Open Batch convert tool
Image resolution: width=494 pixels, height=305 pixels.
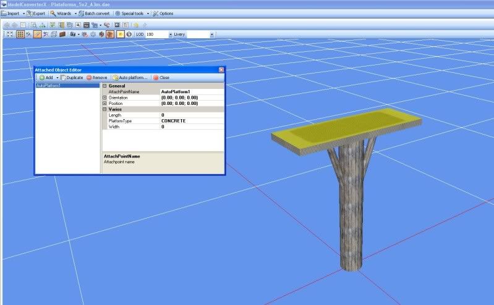coord(93,13)
